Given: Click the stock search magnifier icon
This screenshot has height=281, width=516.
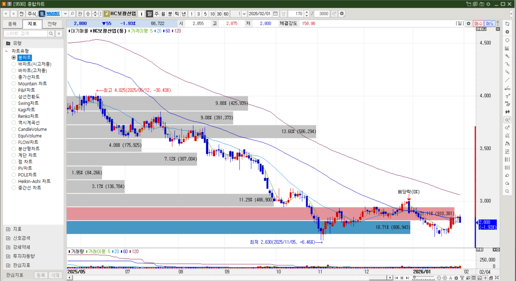Looking at the screenshot, I should [72, 13].
